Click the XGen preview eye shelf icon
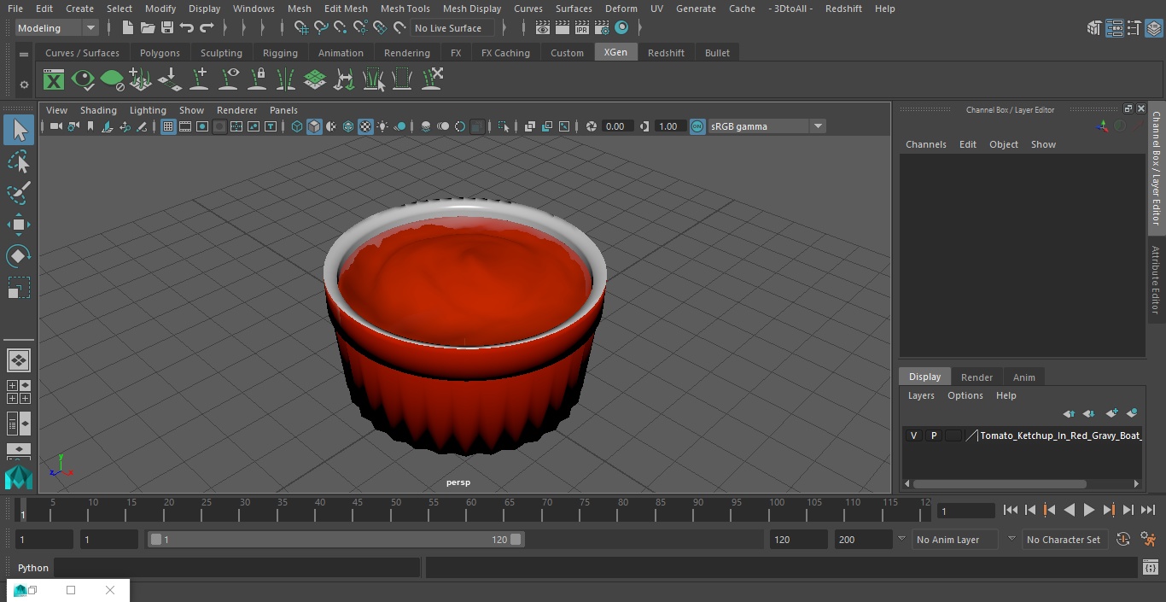1166x602 pixels. point(83,80)
